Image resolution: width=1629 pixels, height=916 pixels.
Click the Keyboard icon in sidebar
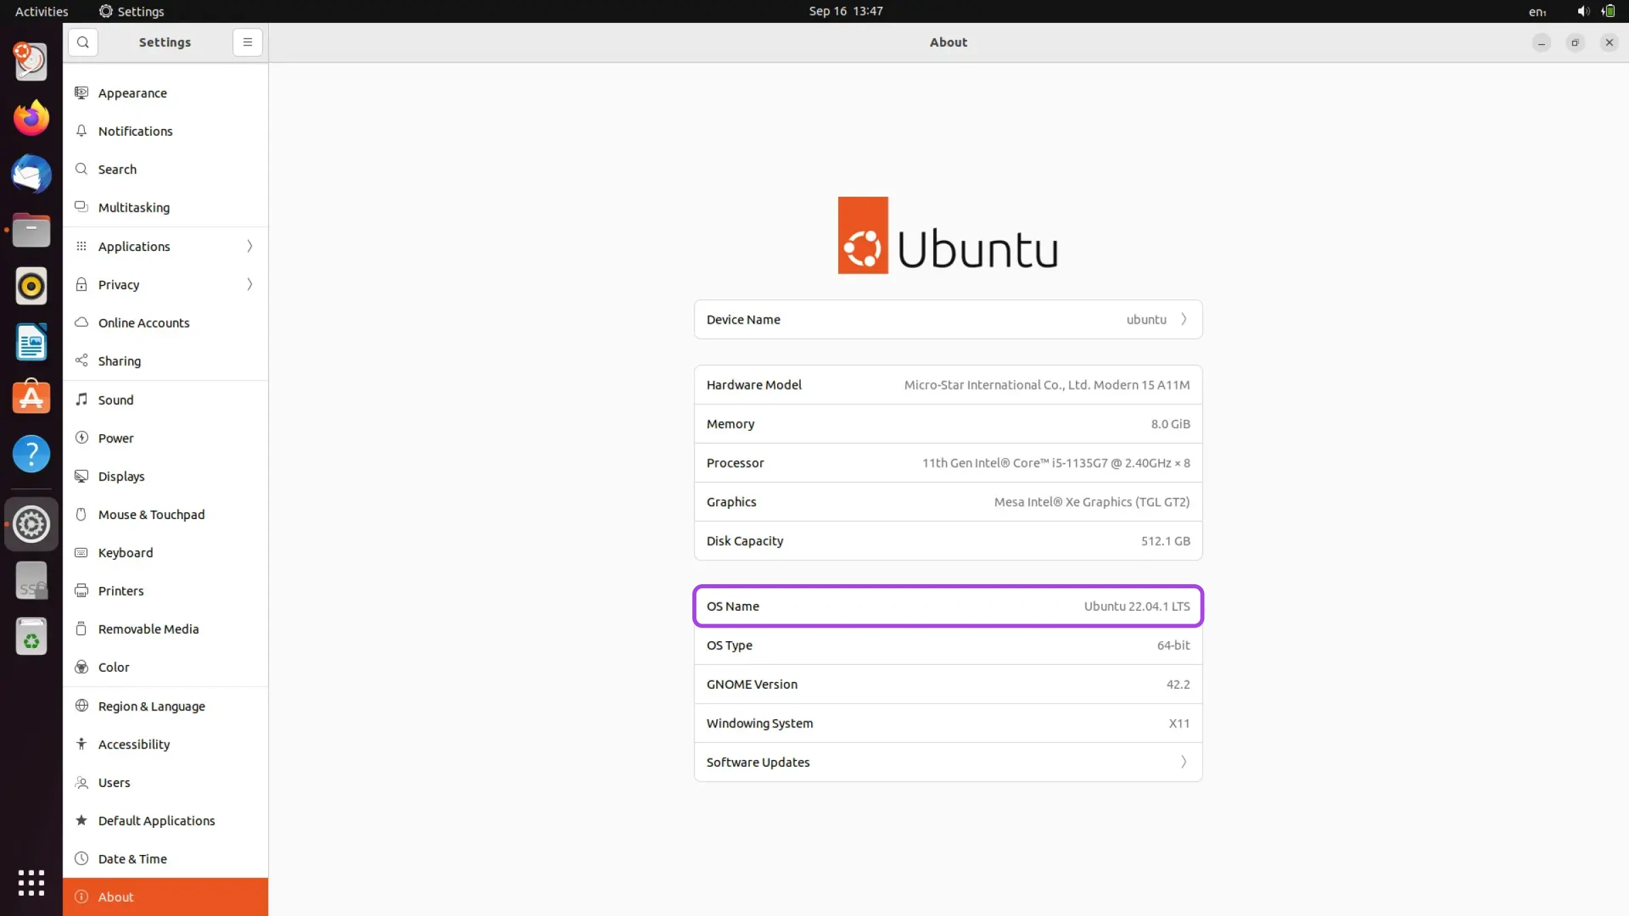81,552
